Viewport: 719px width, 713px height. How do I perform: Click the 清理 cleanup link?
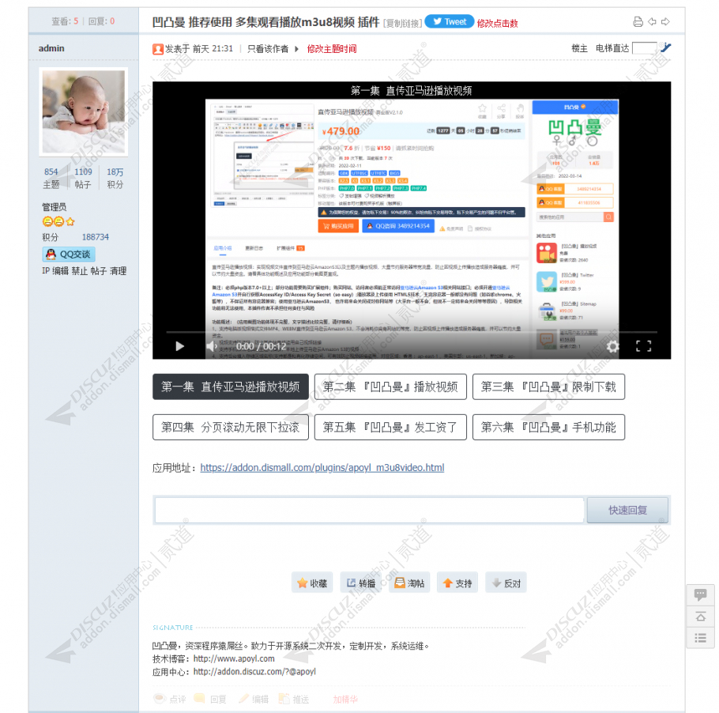pyautogui.click(x=118, y=270)
